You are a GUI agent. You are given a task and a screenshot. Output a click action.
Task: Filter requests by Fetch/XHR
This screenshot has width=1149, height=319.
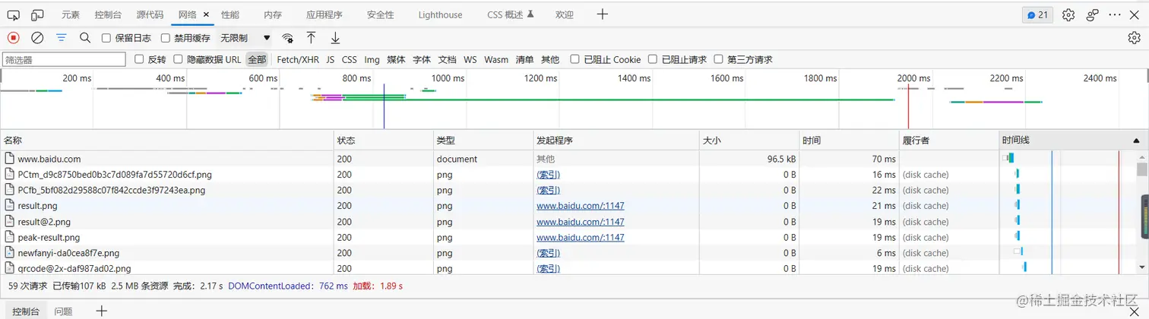click(298, 59)
